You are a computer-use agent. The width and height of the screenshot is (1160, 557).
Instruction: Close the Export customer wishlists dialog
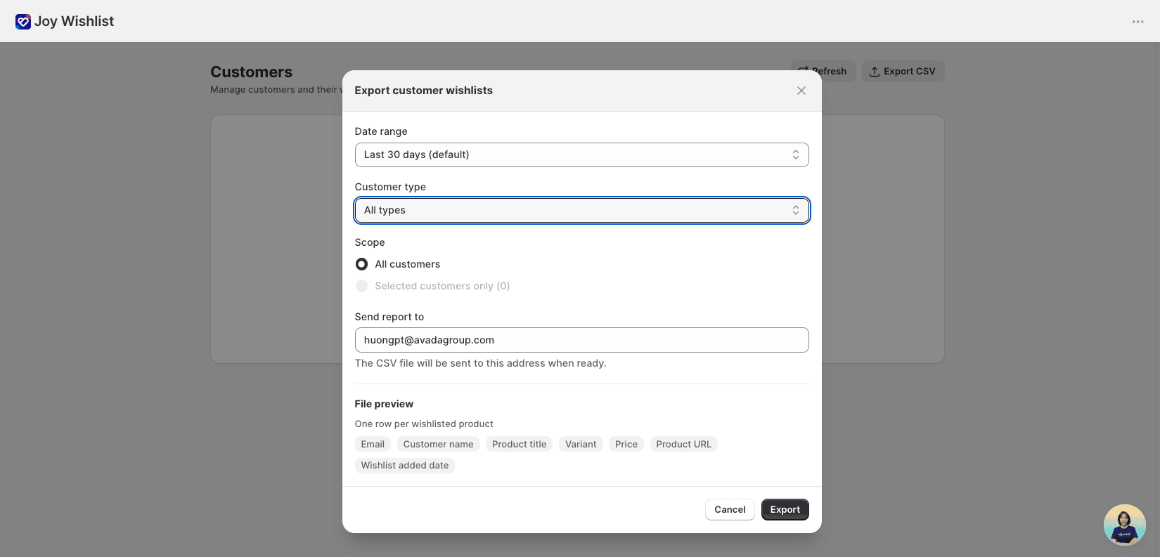pyautogui.click(x=801, y=91)
